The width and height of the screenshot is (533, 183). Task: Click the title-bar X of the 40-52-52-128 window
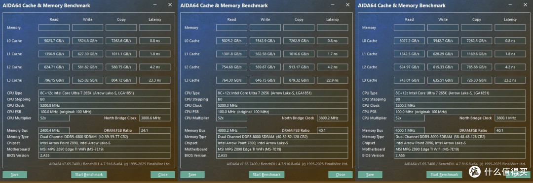pyautogui.click(x=348, y=5)
